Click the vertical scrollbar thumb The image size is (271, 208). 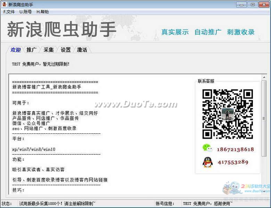tap(264, 118)
